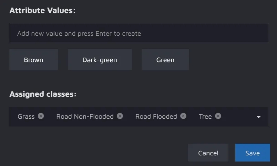This screenshot has width=277, height=166.
Task: Click the Road Flooded label text
Action: click(156, 117)
